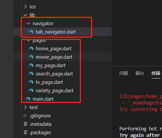The image size is (162, 138).
Task: Open movie_page.dart file
Action: [x=54, y=57]
